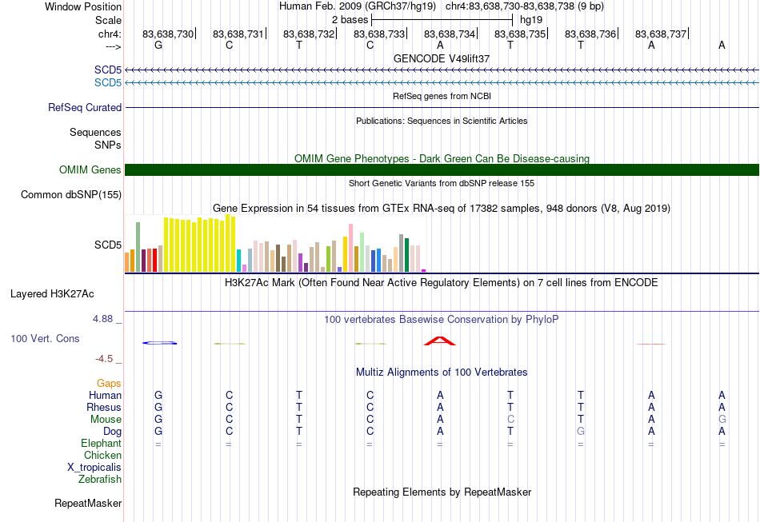Click the blue PhyloP conservation marker under G
The image size is (760, 522).
click(x=159, y=343)
